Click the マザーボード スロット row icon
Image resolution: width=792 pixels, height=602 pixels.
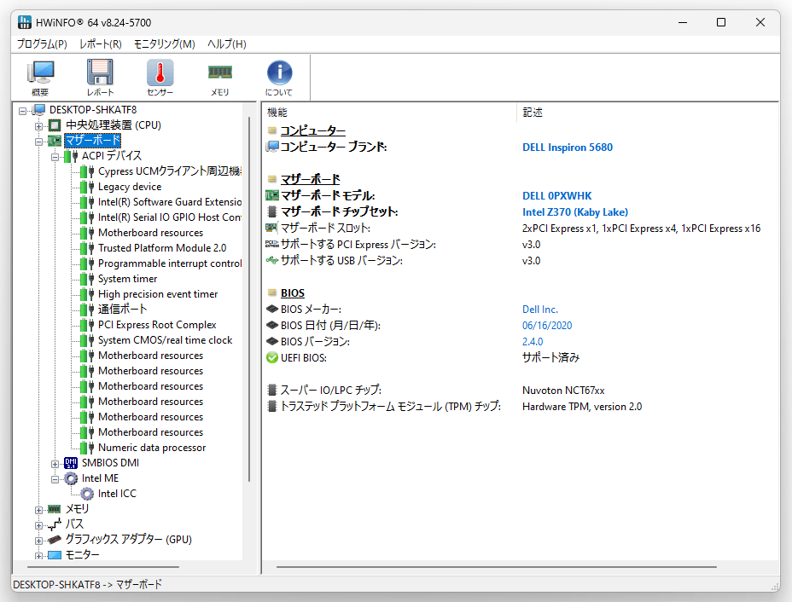click(272, 228)
